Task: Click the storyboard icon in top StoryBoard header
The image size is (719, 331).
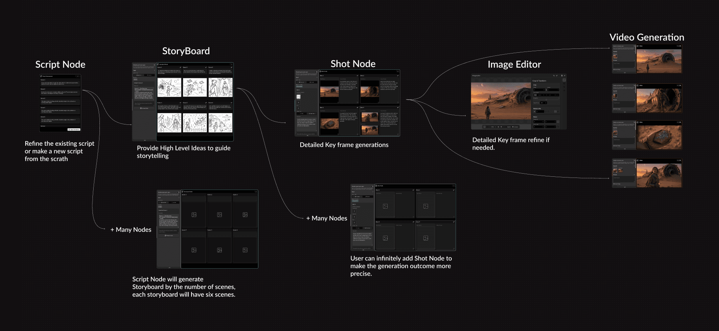Action: click(158, 64)
